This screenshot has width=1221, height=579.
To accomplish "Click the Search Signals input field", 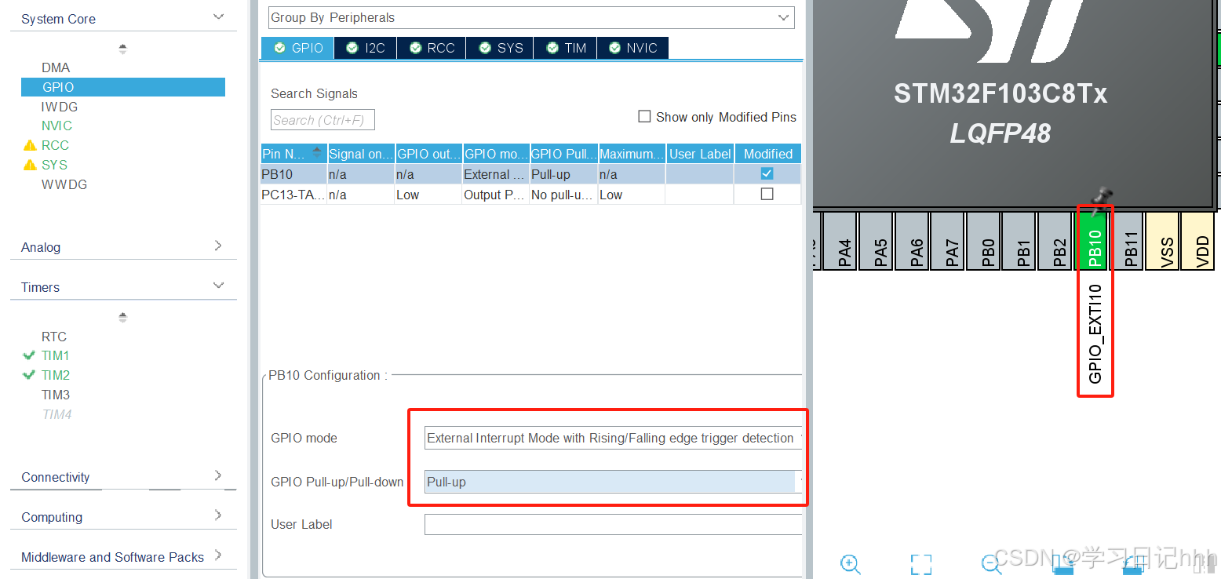I will (x=323, y=120).
